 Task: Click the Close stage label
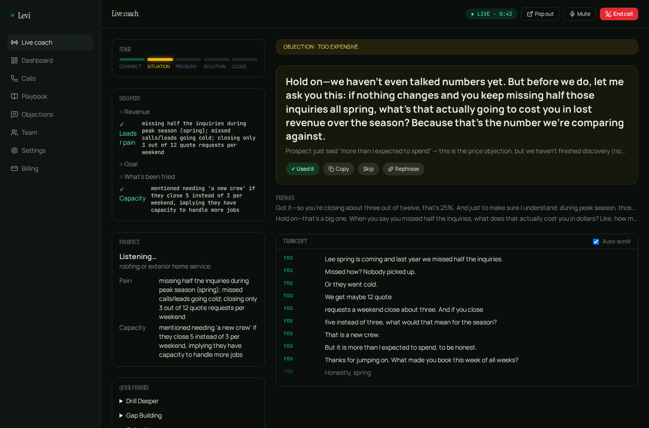(x=239, y=67)
